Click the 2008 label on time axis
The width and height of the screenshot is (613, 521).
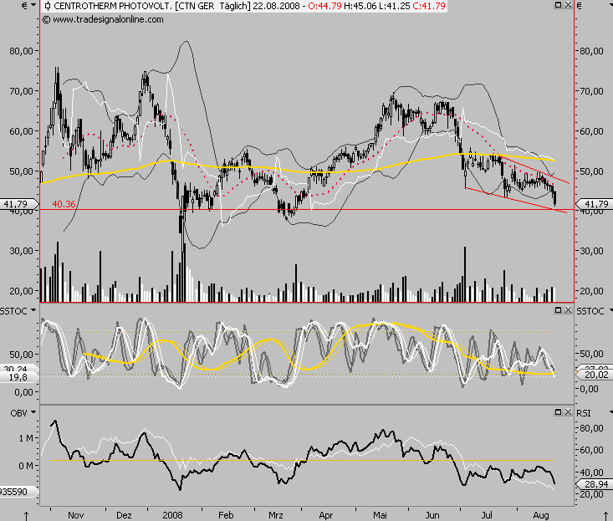tap(172, 515)
